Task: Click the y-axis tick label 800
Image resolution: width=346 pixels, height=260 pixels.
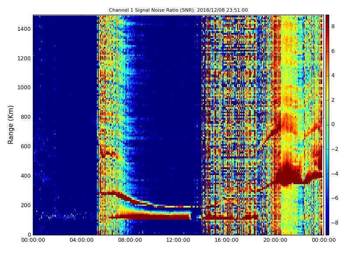Action: (26, 117)
